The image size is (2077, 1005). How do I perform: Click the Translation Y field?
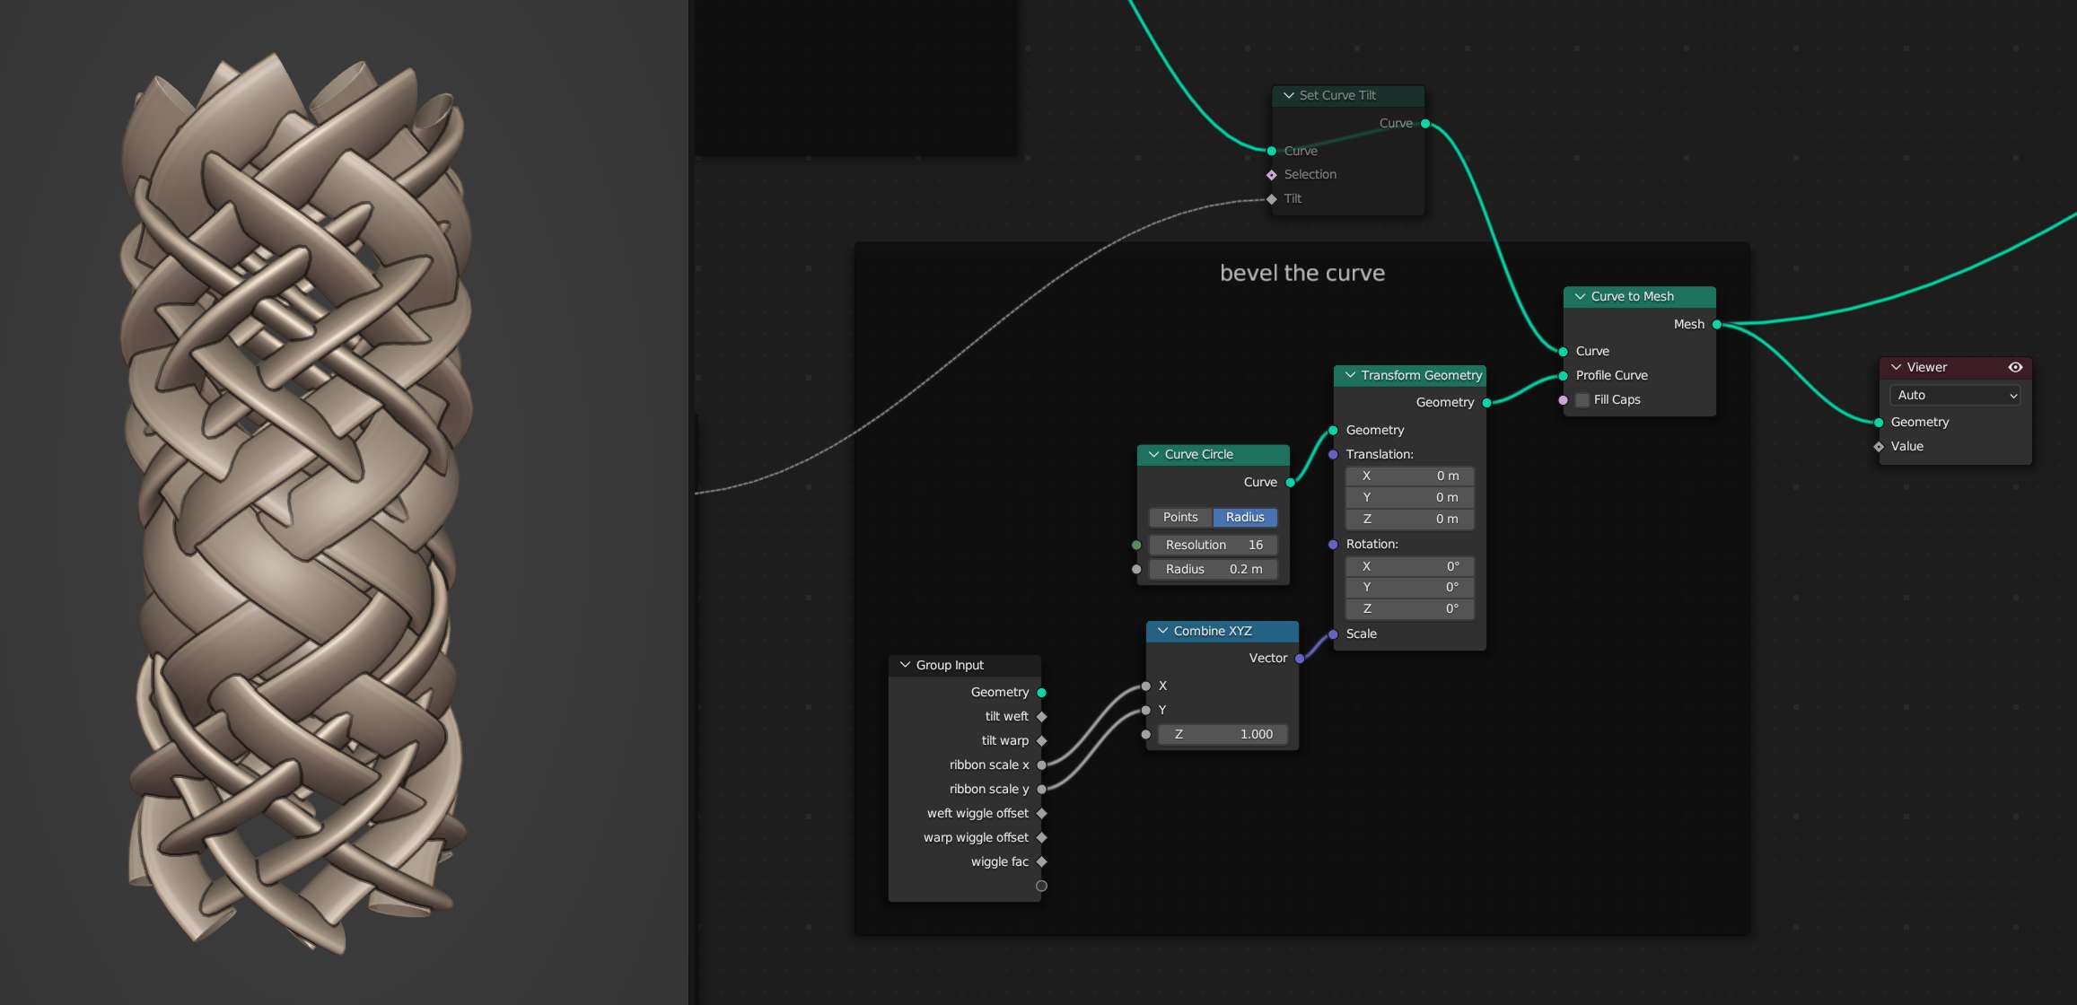click(1410, 498)
